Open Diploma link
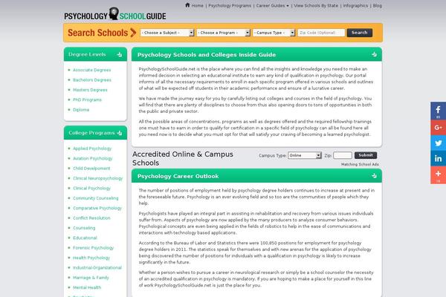446x297 pixels. tap(81, 110)
